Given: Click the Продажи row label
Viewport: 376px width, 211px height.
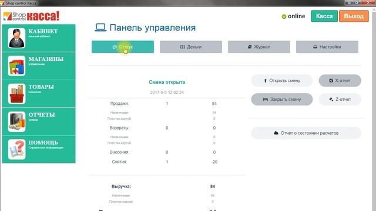Looking at the screenshot, I should (119, 104).
